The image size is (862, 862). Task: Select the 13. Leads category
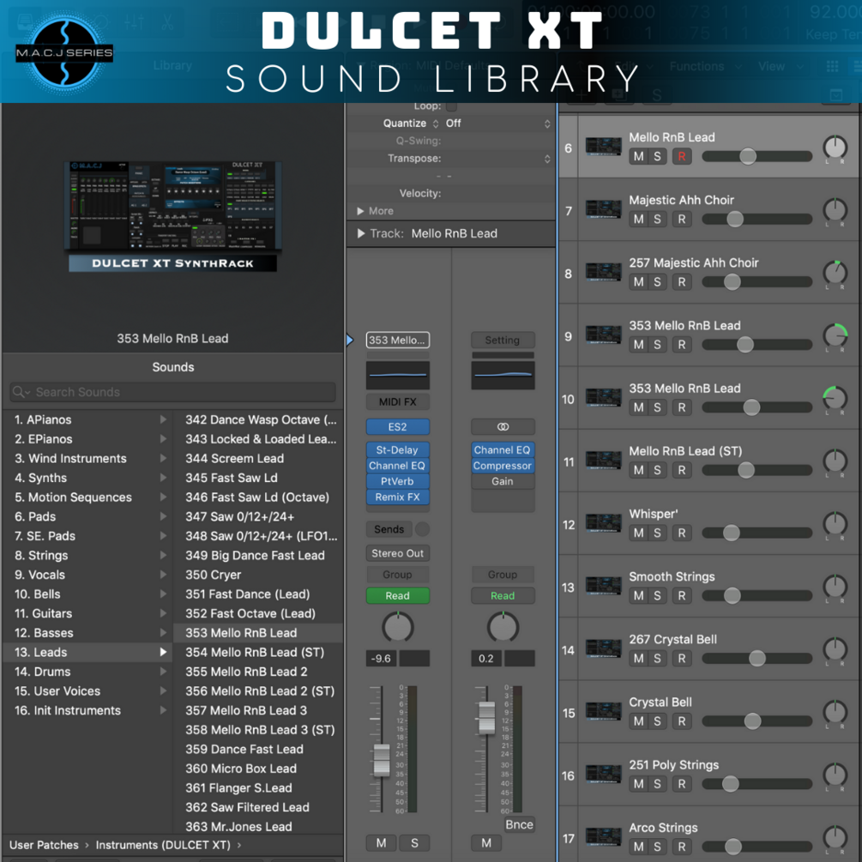(x=88, y=653)
